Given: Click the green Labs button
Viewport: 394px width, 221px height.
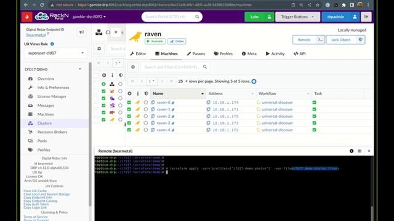Looking at the screenshot, I should (x=259, y=17).
